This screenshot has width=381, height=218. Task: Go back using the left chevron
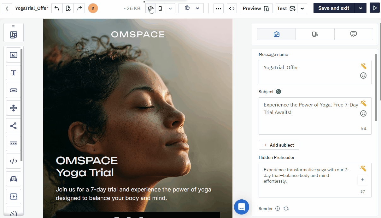[7, 8]
